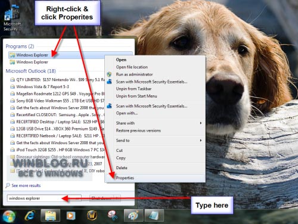Launch World of Warcraft taskbar icon
The height and width of the screenshot is (224, 298).
coord(92,215)
